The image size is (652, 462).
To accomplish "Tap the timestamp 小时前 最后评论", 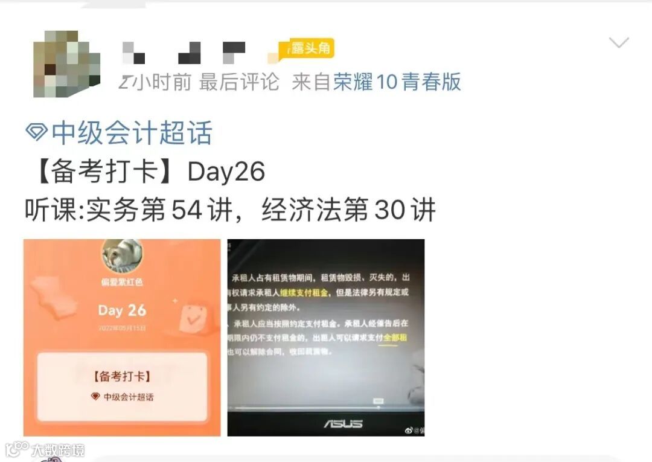I will point(199,82).
